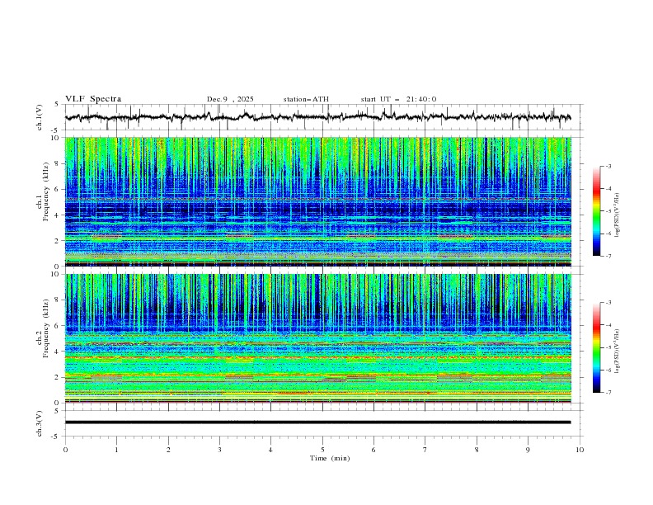
Task: Click the "2" kHz tick on the ch.1 frequency axis
Action: click(59, 241)
